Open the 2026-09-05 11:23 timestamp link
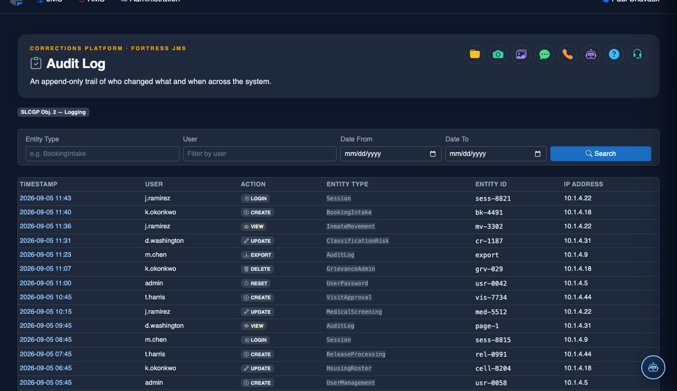Image resolution: width=677 pixels, height=391 pixels. (45, 254)
